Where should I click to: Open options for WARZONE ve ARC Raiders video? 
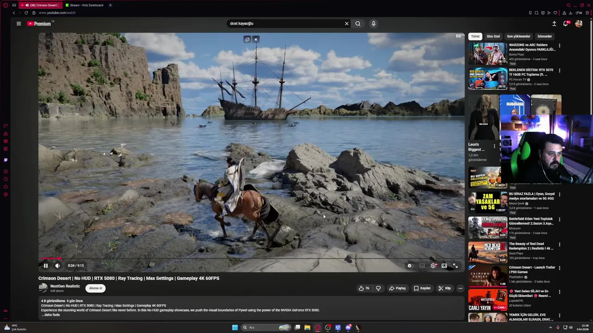coord(560,46)
